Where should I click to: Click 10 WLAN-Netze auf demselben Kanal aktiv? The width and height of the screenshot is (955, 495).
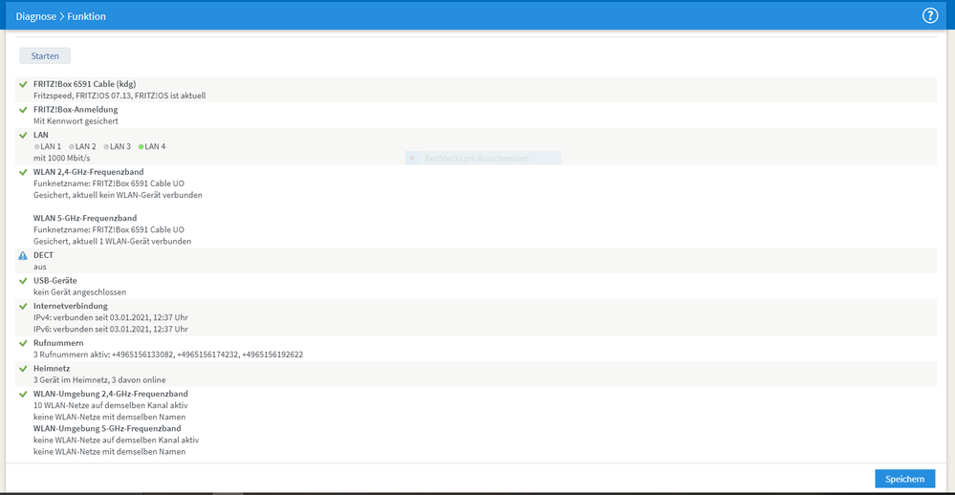pyautogui.click(x=111, y=405)
